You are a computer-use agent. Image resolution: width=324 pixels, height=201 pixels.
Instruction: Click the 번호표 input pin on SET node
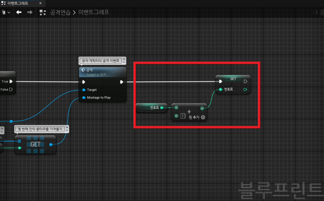tap(221, 89)
